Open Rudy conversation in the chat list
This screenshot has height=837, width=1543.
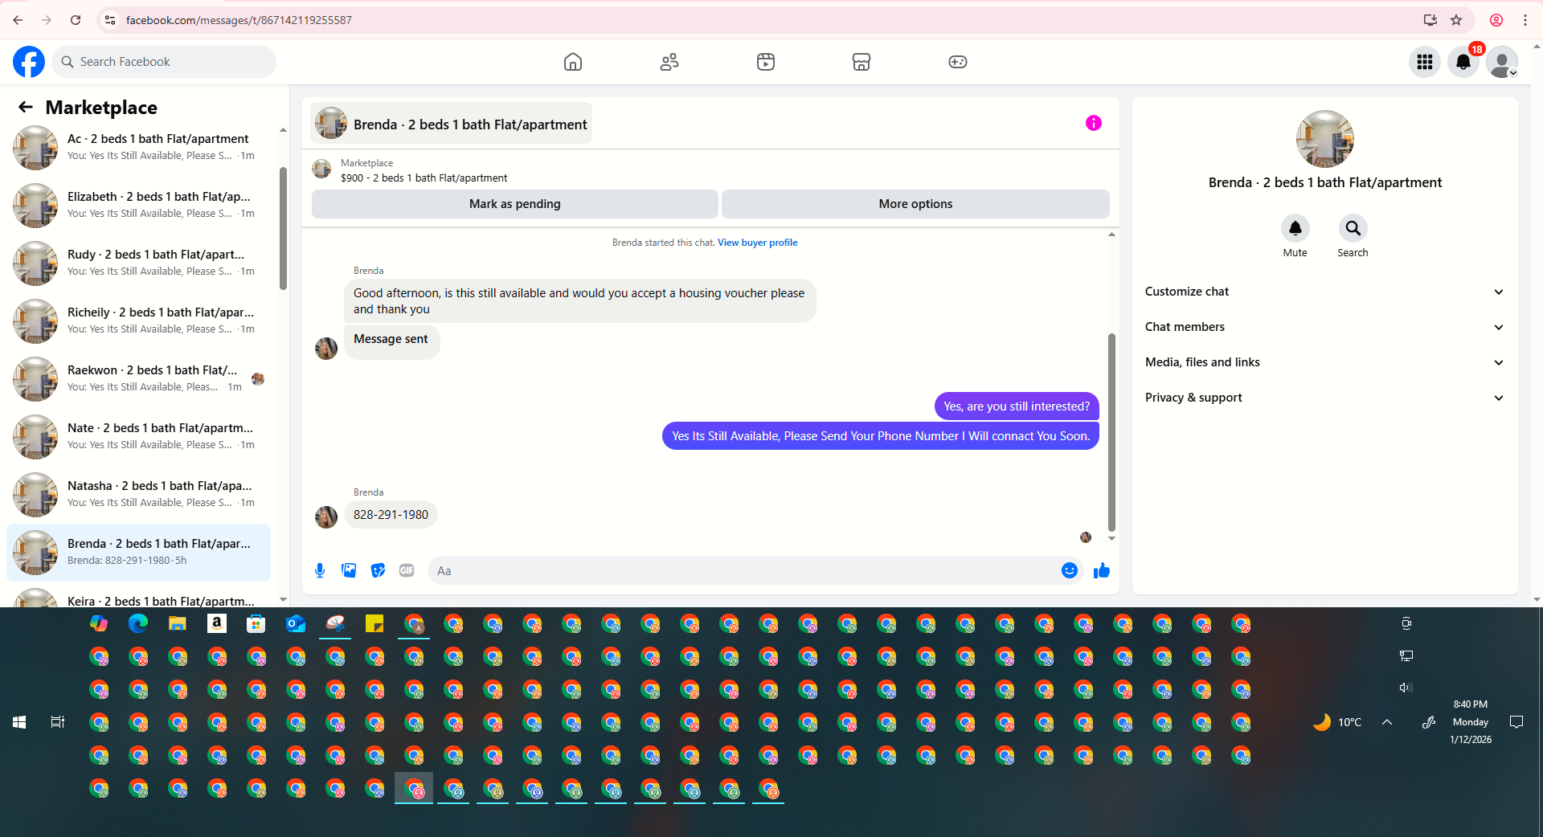coord(138,263)
